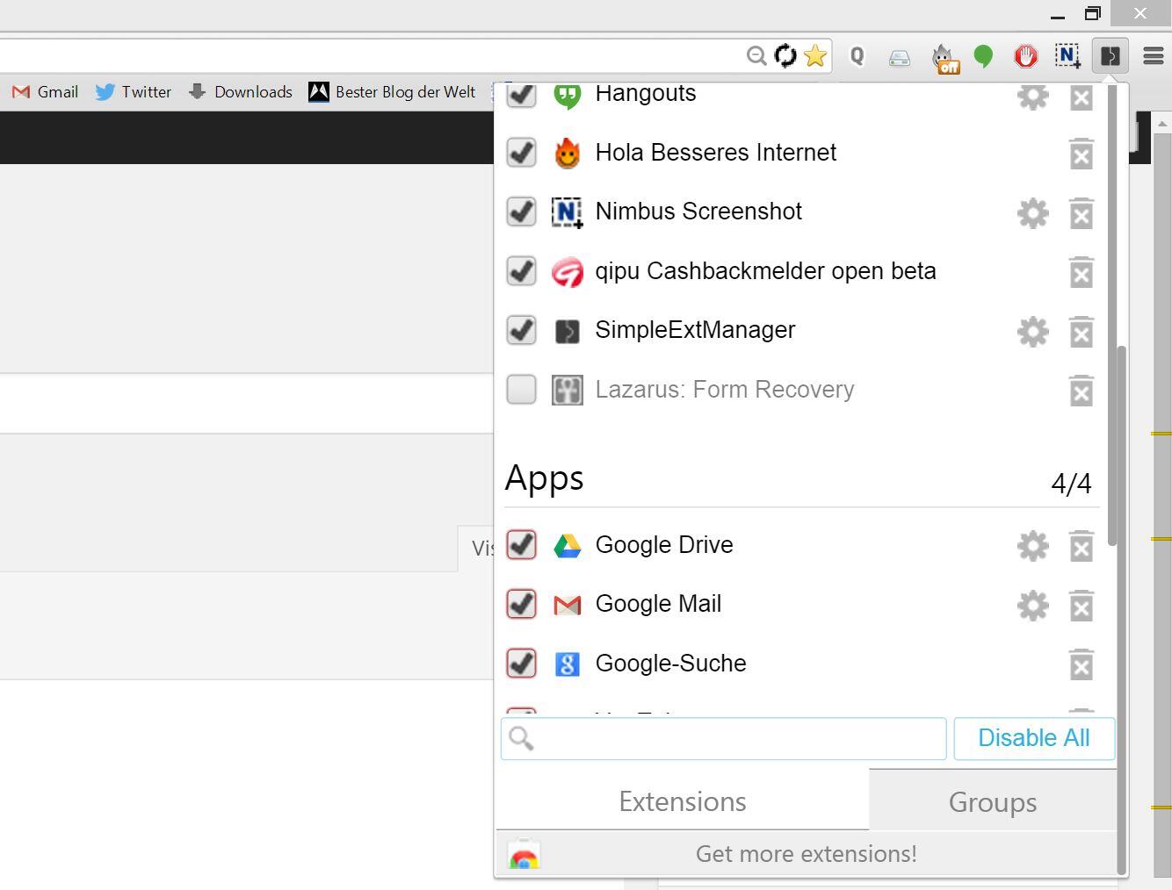Disable Hola Besseres Internet checkbox
The height and width of the screenshot is (890, 1172).
pos(522,152)
